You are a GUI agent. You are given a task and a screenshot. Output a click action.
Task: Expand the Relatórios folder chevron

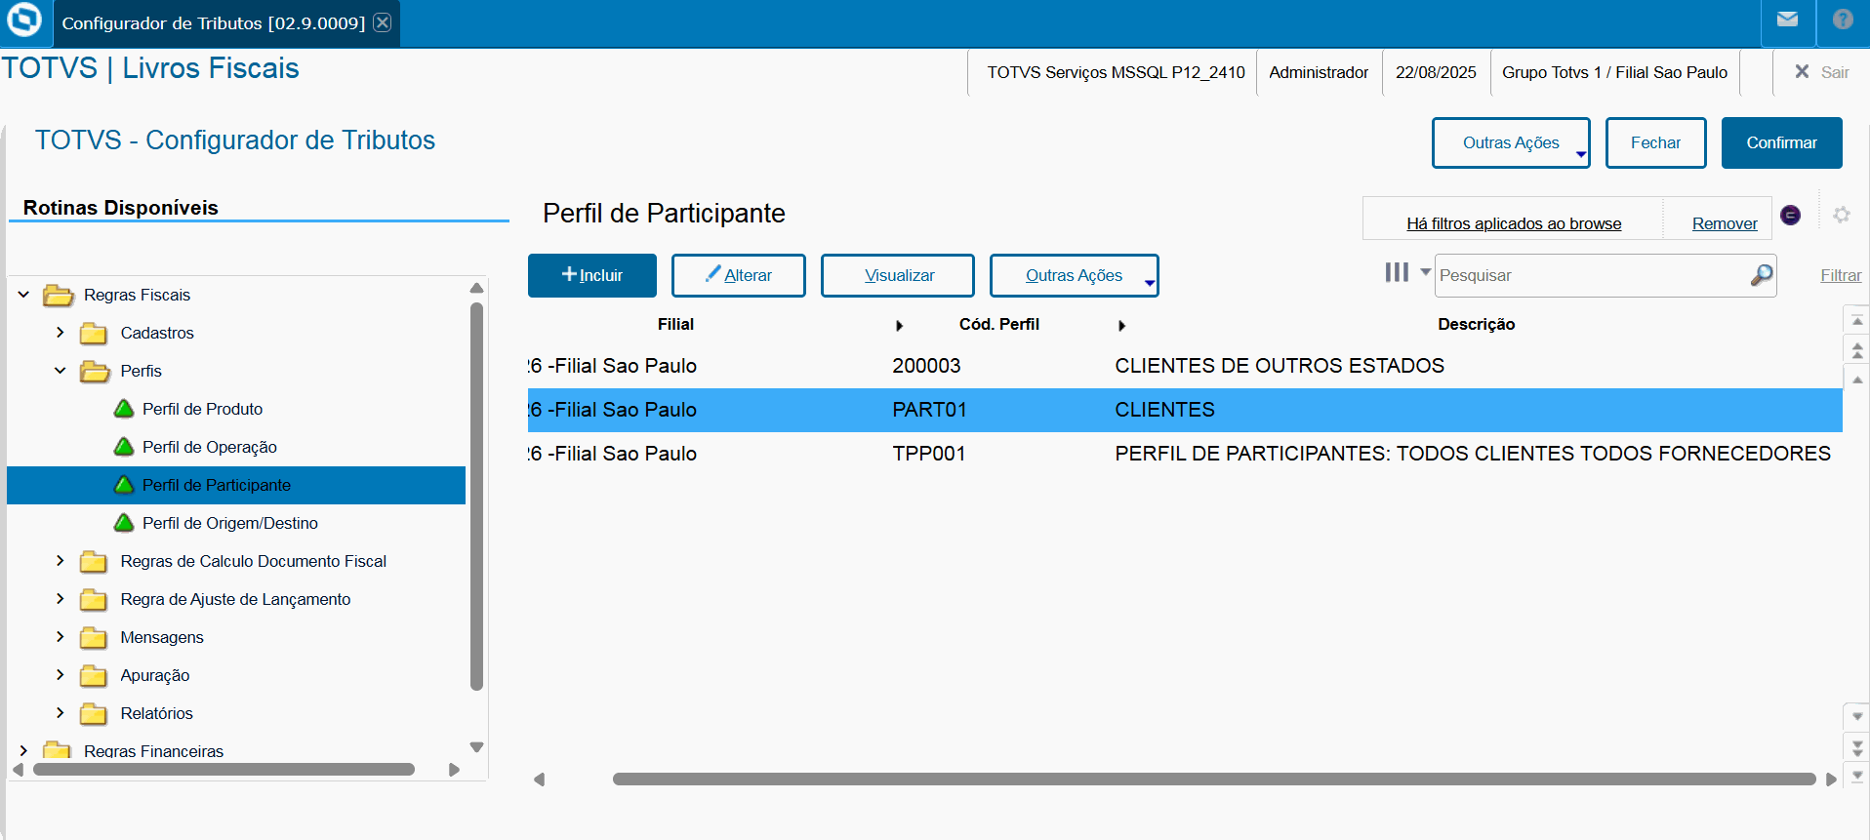tap(61, 712)
